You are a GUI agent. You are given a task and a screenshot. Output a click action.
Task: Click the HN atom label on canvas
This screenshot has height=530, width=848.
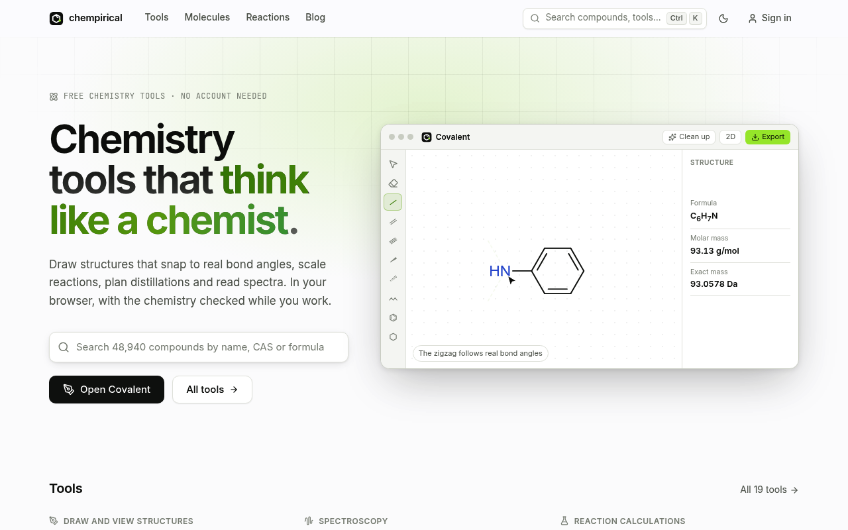500,271
